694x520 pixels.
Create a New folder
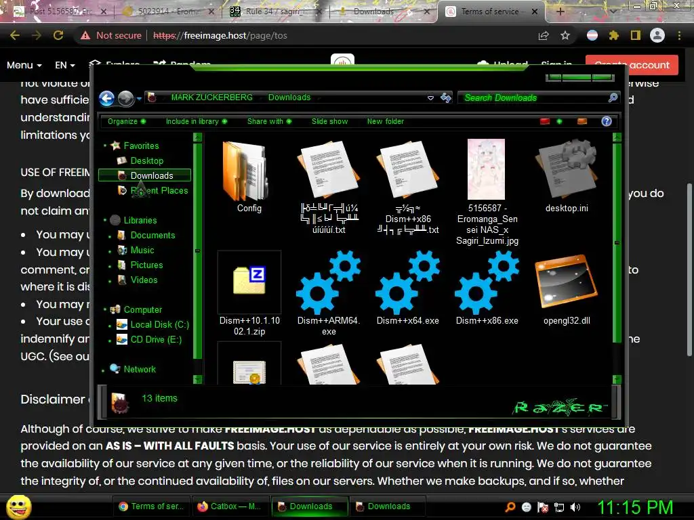[385, 121]
